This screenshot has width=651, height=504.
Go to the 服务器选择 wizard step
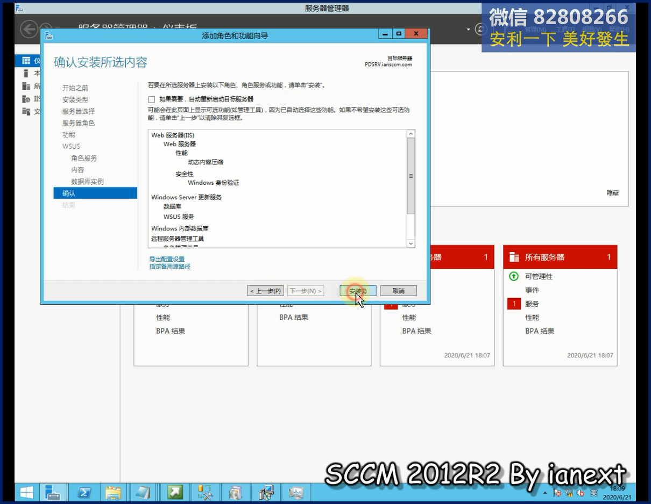79,111
